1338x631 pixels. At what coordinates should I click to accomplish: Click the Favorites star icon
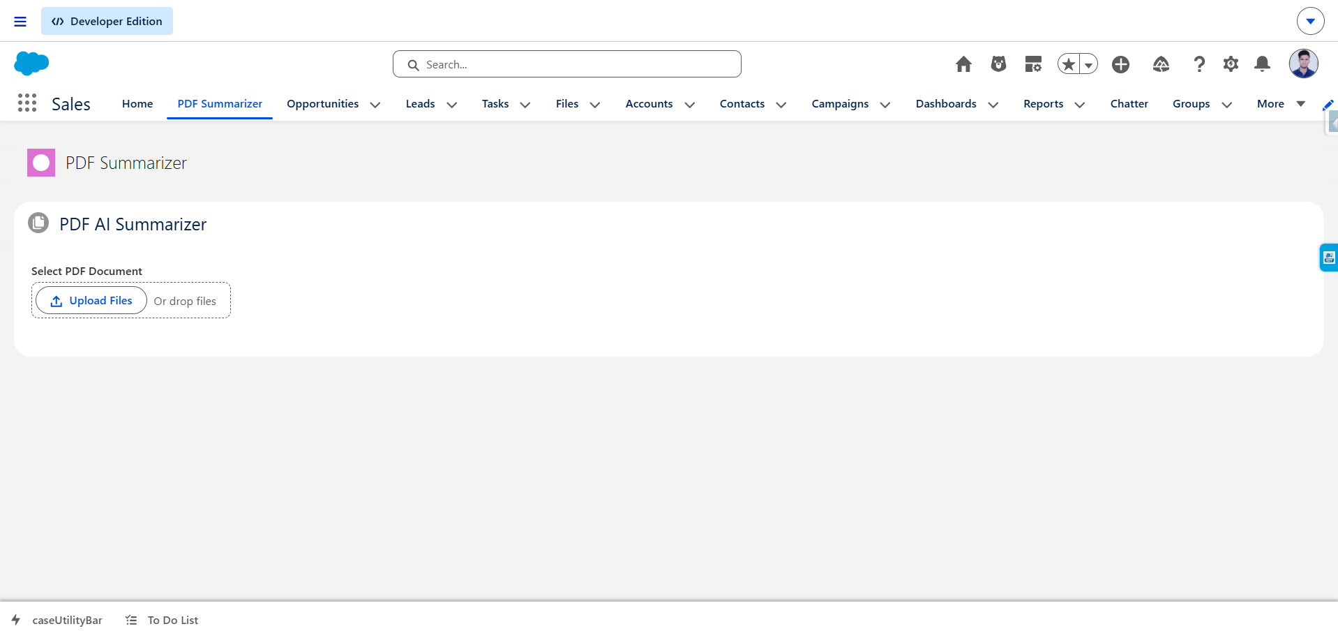point(1069,64)
